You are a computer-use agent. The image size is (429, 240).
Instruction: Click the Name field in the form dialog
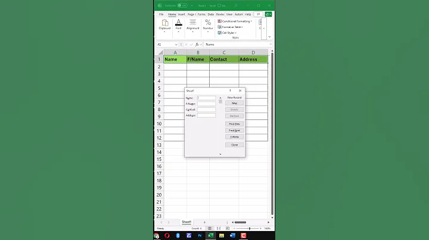tap(206, 98)
